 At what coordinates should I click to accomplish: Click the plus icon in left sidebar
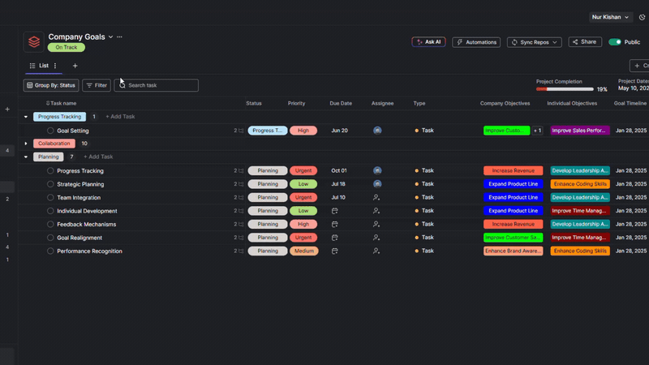tap(7, 109)
